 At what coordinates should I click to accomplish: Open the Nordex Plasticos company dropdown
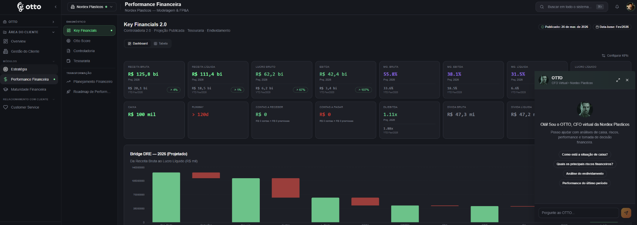click(x=92, y=7)
